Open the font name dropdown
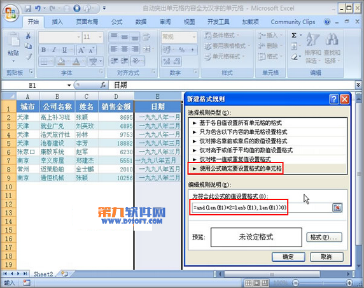Image resolution: width=364 pixels, height=288 pixels. pyautogui.click(x=79, y=37)
